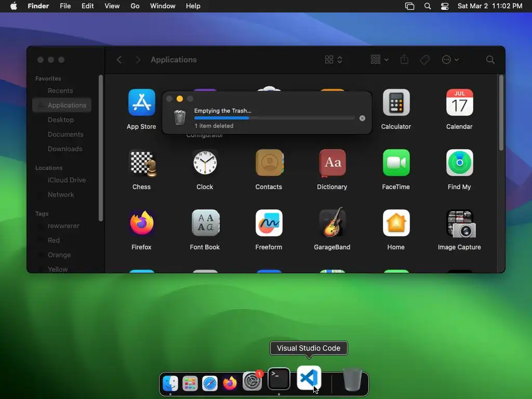Cancel emptying the Trash
The height and width of the screenshot is (399, 532).
point(362,118)
